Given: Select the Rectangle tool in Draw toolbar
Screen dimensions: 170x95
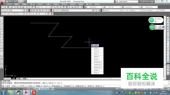Looking at the screenshot, I should 2,29.
